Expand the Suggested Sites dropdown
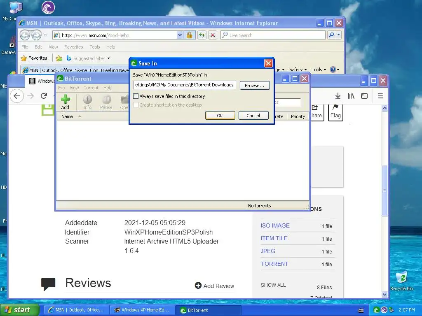 108,58
